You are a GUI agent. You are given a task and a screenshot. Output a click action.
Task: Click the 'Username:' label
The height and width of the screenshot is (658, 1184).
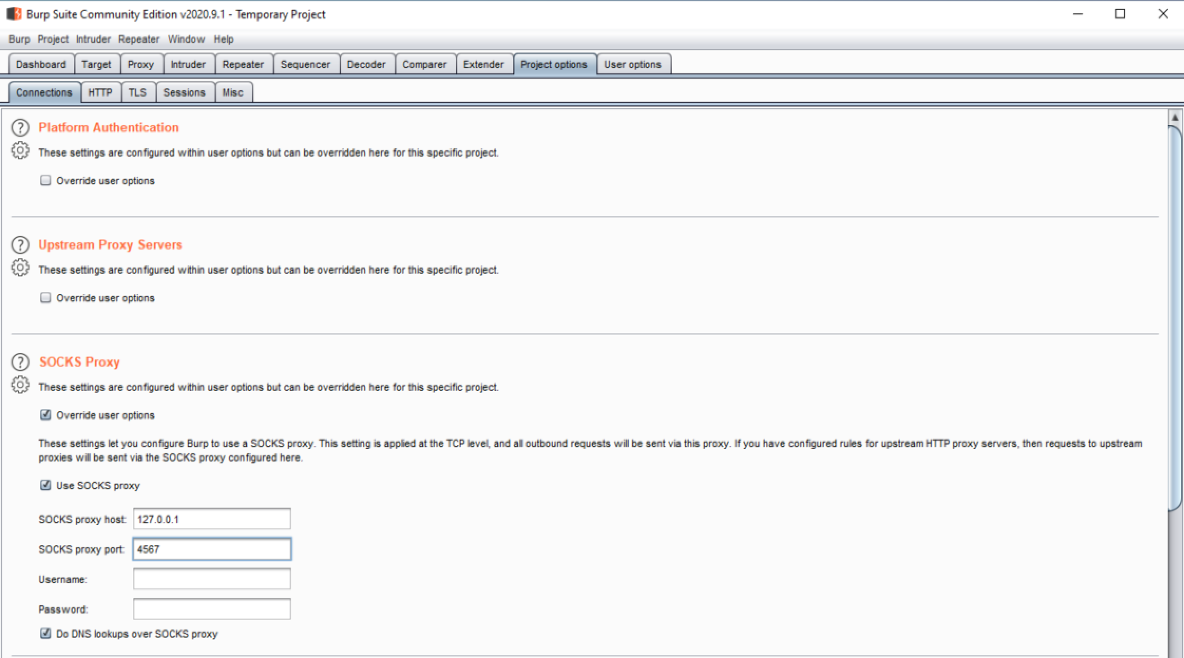pyautogui.click(x=63, y=579)
